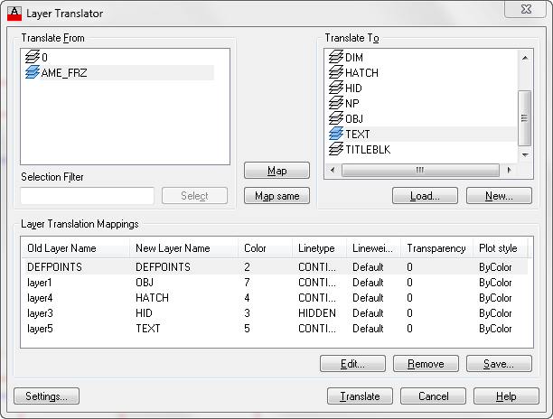Viewport: 553px width, 419px height.
Task: Choose the HATCH layer icon
Action: [x=336, y=72]
